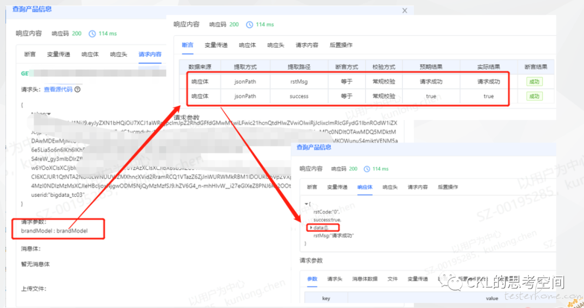Switch to the 响应头 tab in the left panel
The width and height of the screenshot is (584, 308).
[118, 55]
